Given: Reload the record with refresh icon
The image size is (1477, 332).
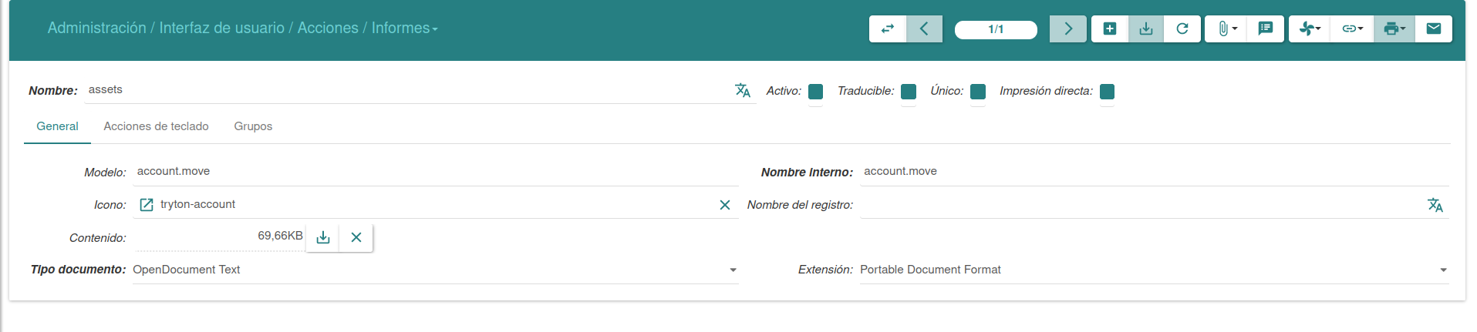Looking at the screenshot, I should point(1182,29).
